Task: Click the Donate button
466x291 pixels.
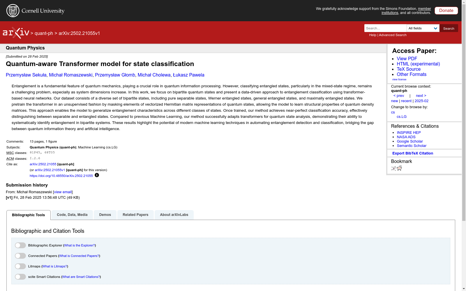Action: pos(446,10)
